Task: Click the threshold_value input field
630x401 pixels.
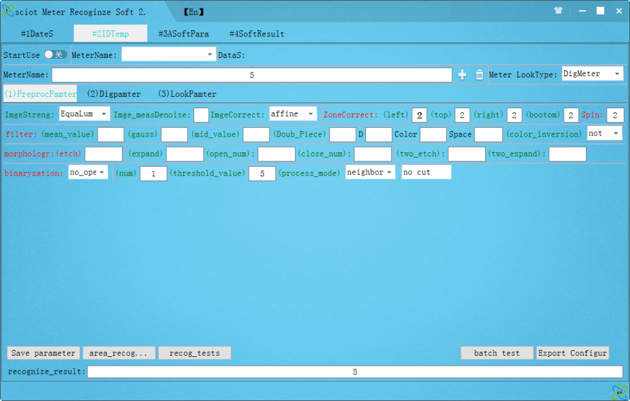Action: coord(262,174)
